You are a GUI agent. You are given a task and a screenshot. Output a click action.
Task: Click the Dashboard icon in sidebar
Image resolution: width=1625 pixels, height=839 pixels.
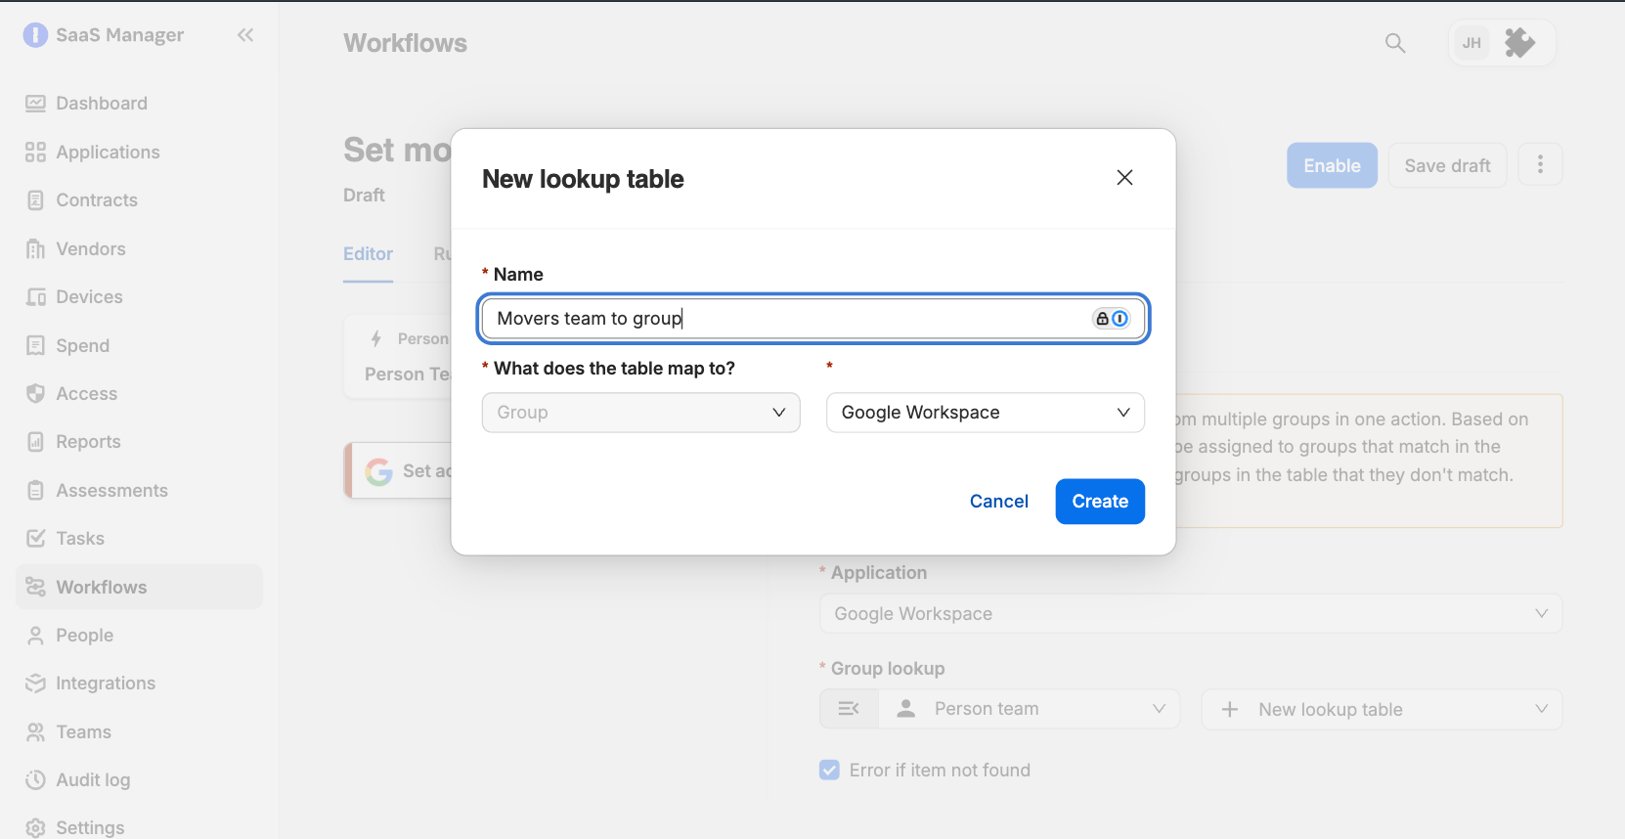click(x=35, y=104)
